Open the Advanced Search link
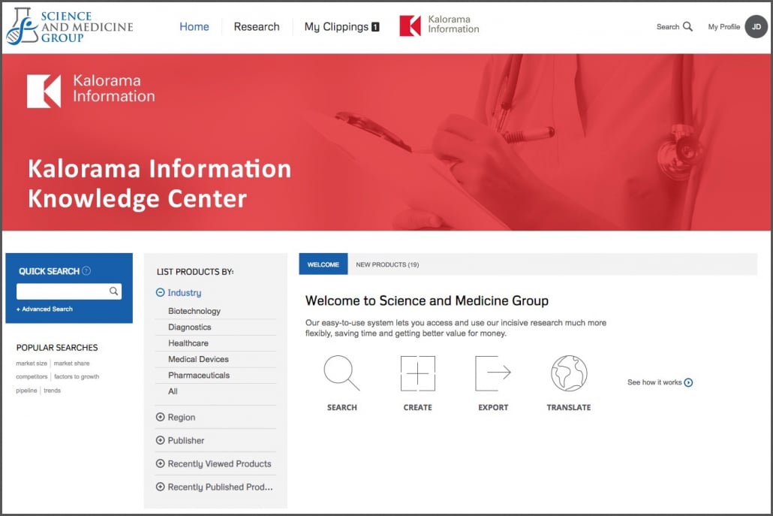Screen dimensions: 773x516 coord(44,309)
